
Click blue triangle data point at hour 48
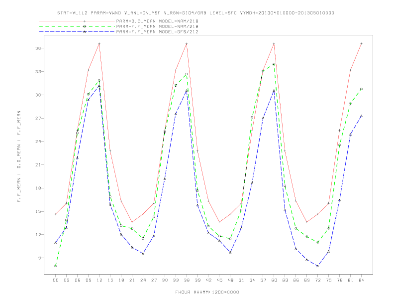coord(230,252)
